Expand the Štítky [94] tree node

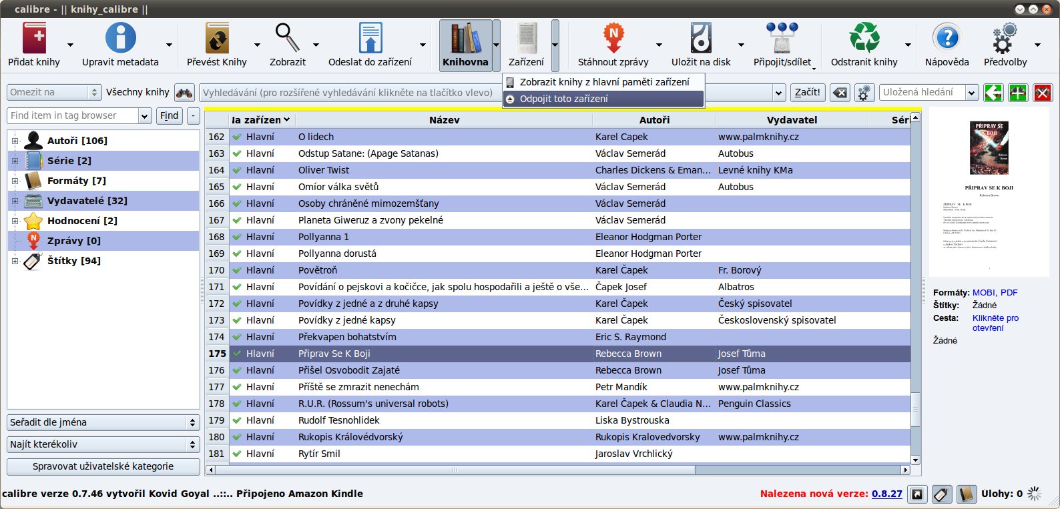(15, 261)
